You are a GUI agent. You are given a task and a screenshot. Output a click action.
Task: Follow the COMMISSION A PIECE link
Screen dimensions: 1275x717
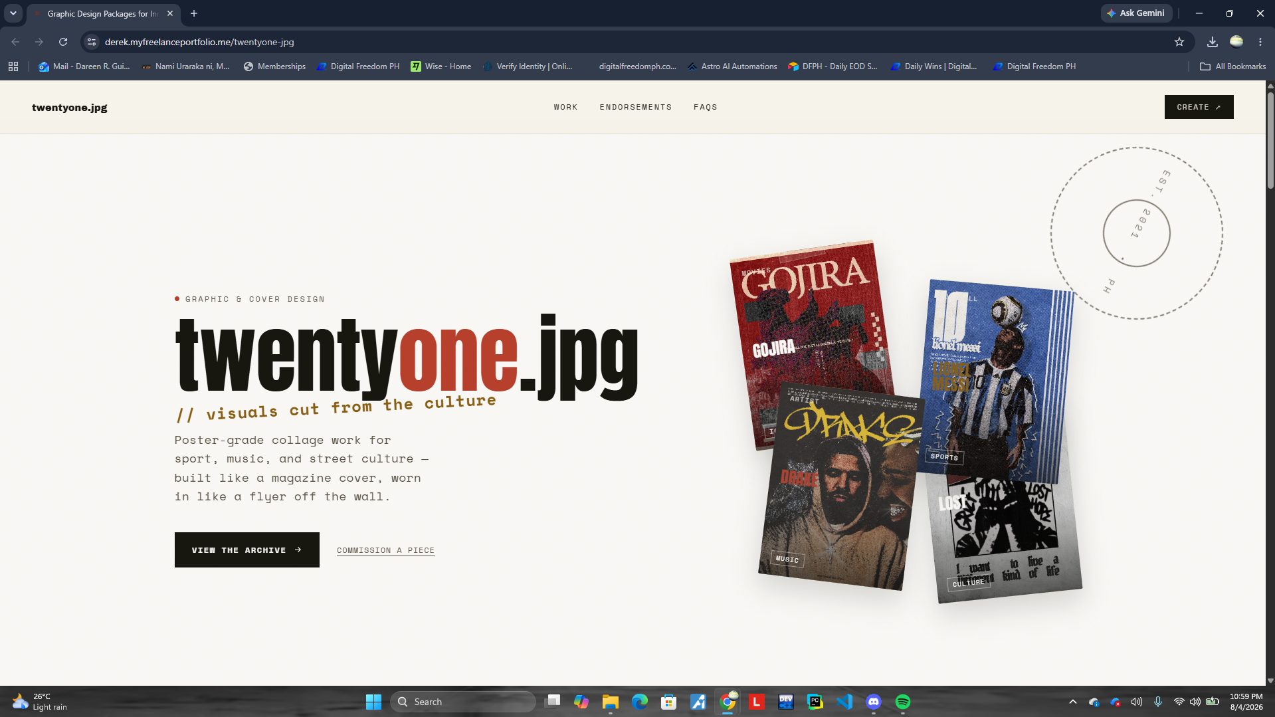(385, 550)
